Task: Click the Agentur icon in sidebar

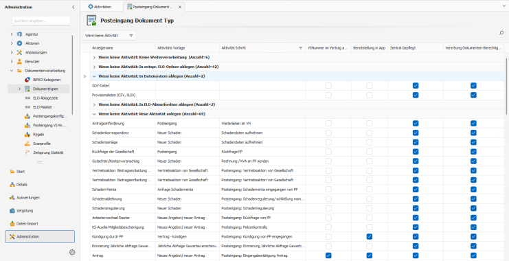Action: click(x=19, y=34)
